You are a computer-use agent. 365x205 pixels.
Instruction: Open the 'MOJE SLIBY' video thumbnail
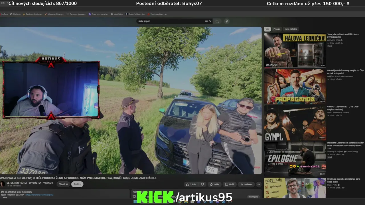coord(295,188)
